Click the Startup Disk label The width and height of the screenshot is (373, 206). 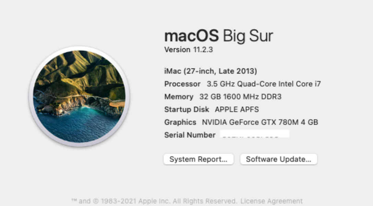(x=186, y=110)
